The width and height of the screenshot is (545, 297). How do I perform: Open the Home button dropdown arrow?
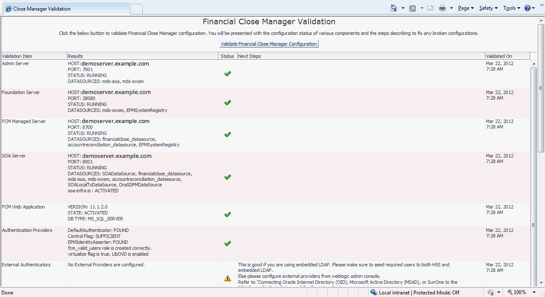coord(403,8)
